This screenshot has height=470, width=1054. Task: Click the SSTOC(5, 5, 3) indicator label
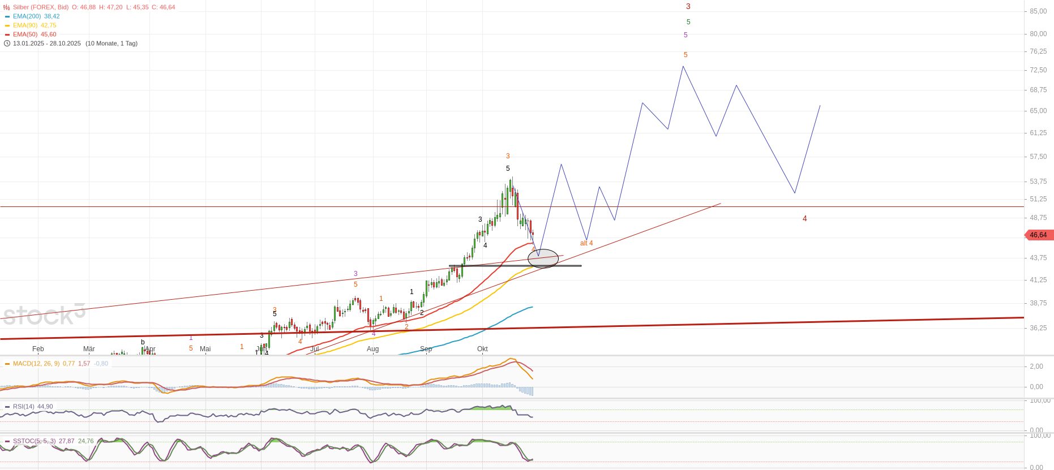click(35, 441)
